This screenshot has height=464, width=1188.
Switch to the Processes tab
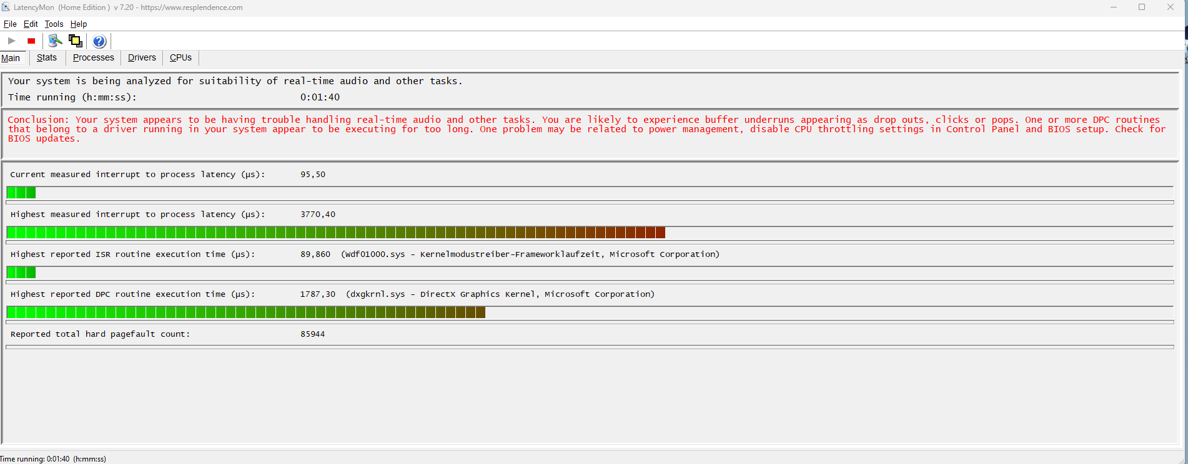94,57
